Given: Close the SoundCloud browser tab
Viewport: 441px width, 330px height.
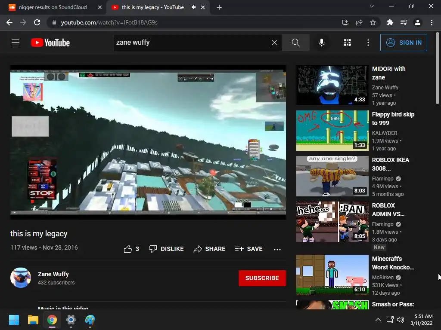Looking at the screenshot, I should (x=99, y=8).
